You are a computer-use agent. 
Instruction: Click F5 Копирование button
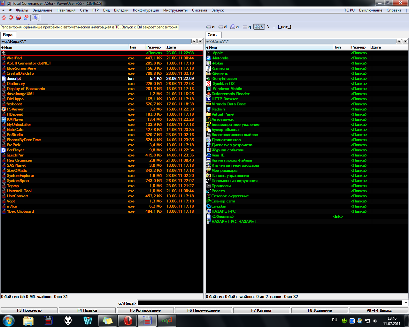pos(145,310)
